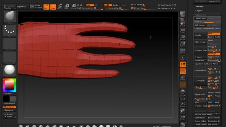
Task: Toggle the ReUV option
Action: [217, 37]
